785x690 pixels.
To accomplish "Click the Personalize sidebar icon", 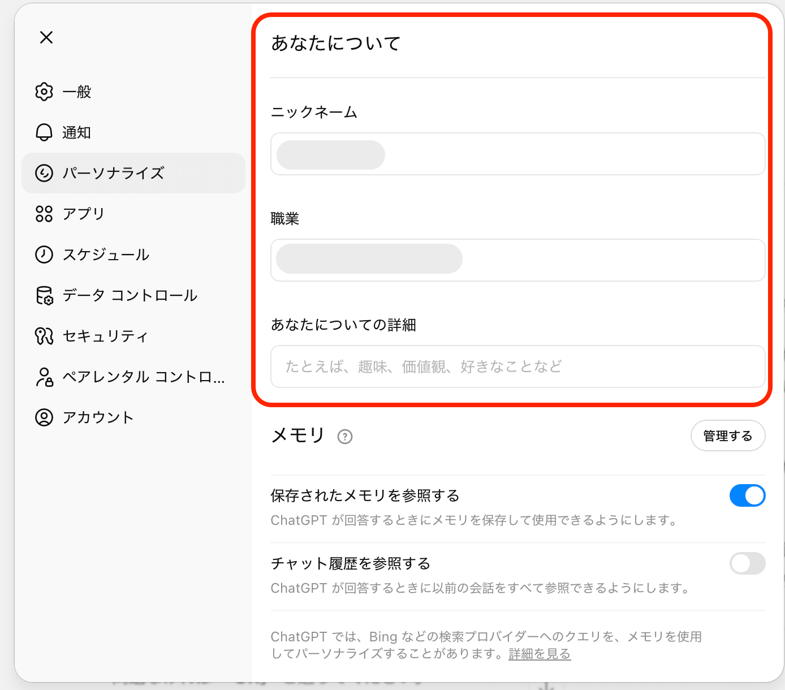I will [x=44, y=173].
